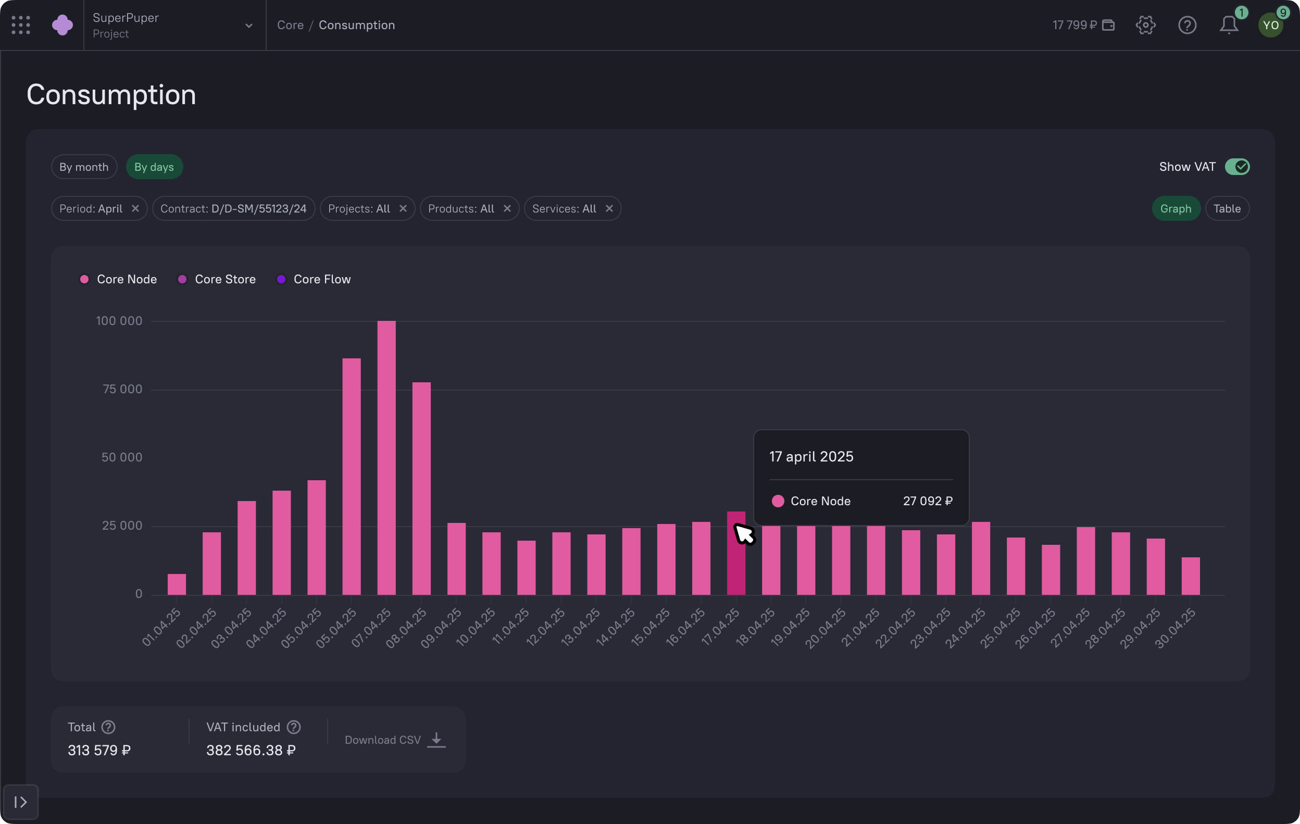Open the Products: All filter
Screen dimensions: 1300x824
(x=461, y=208)
